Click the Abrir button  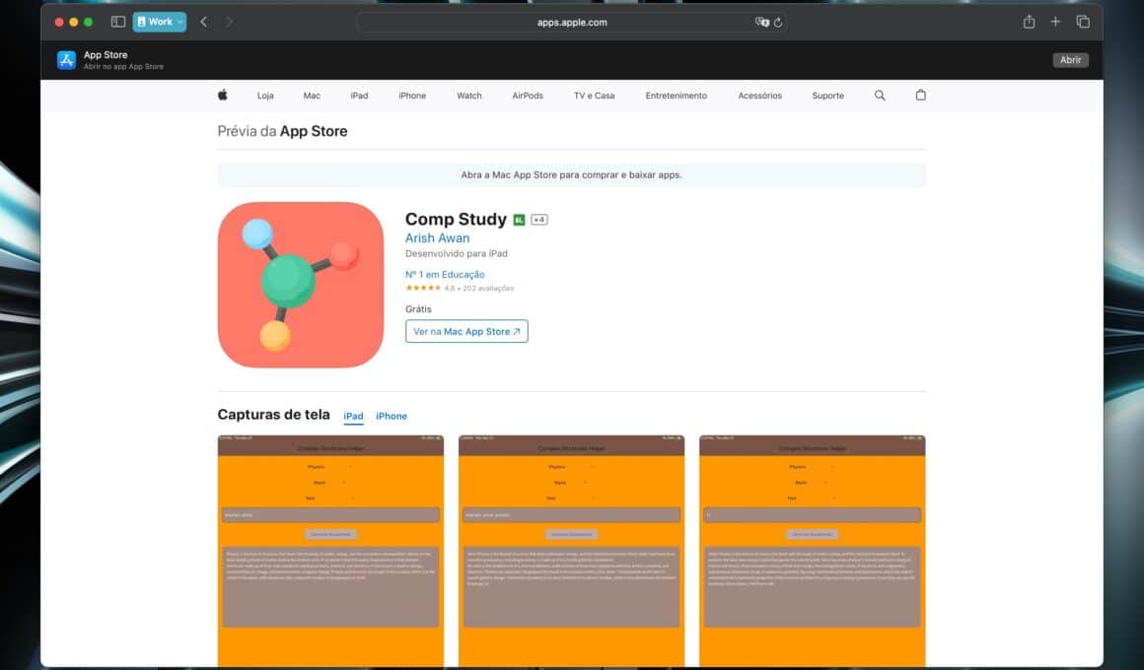click(x=1070, y=60)
